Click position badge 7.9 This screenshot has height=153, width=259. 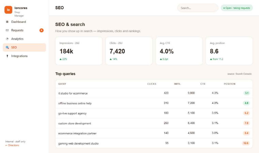click(246, 123)
